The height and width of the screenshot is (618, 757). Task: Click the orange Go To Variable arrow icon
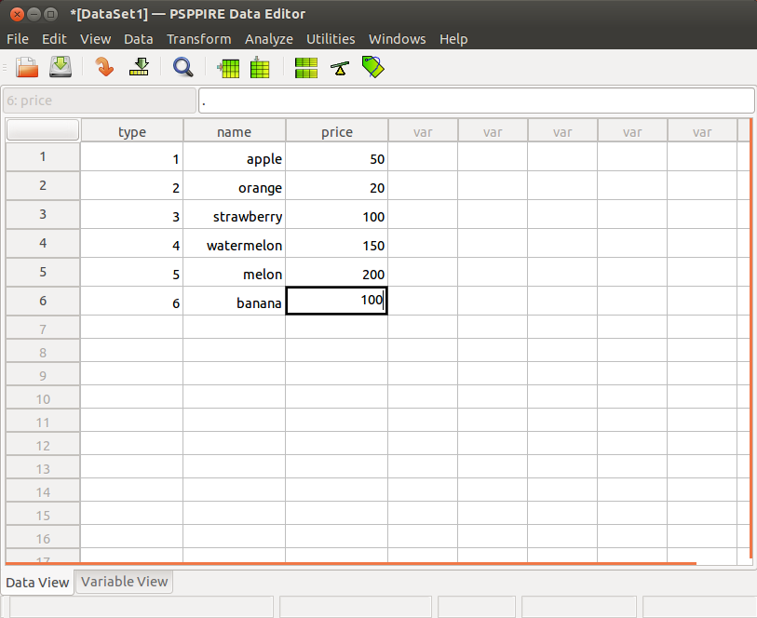104,67
